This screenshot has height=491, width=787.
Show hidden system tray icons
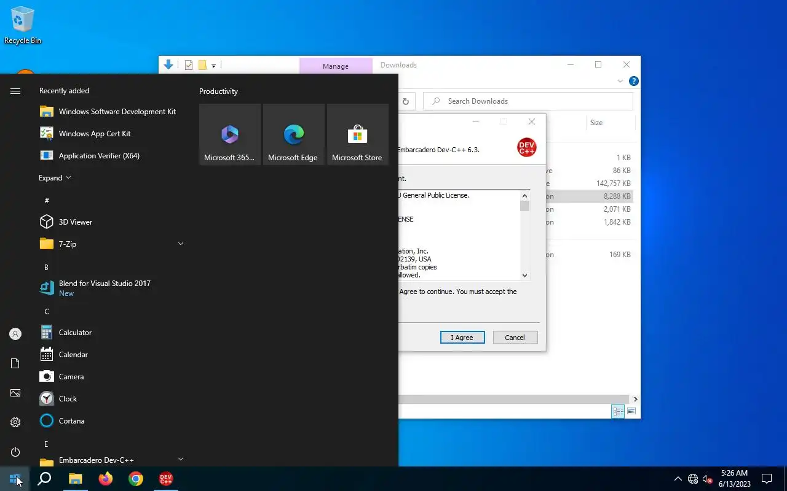(x=678, y=479)
